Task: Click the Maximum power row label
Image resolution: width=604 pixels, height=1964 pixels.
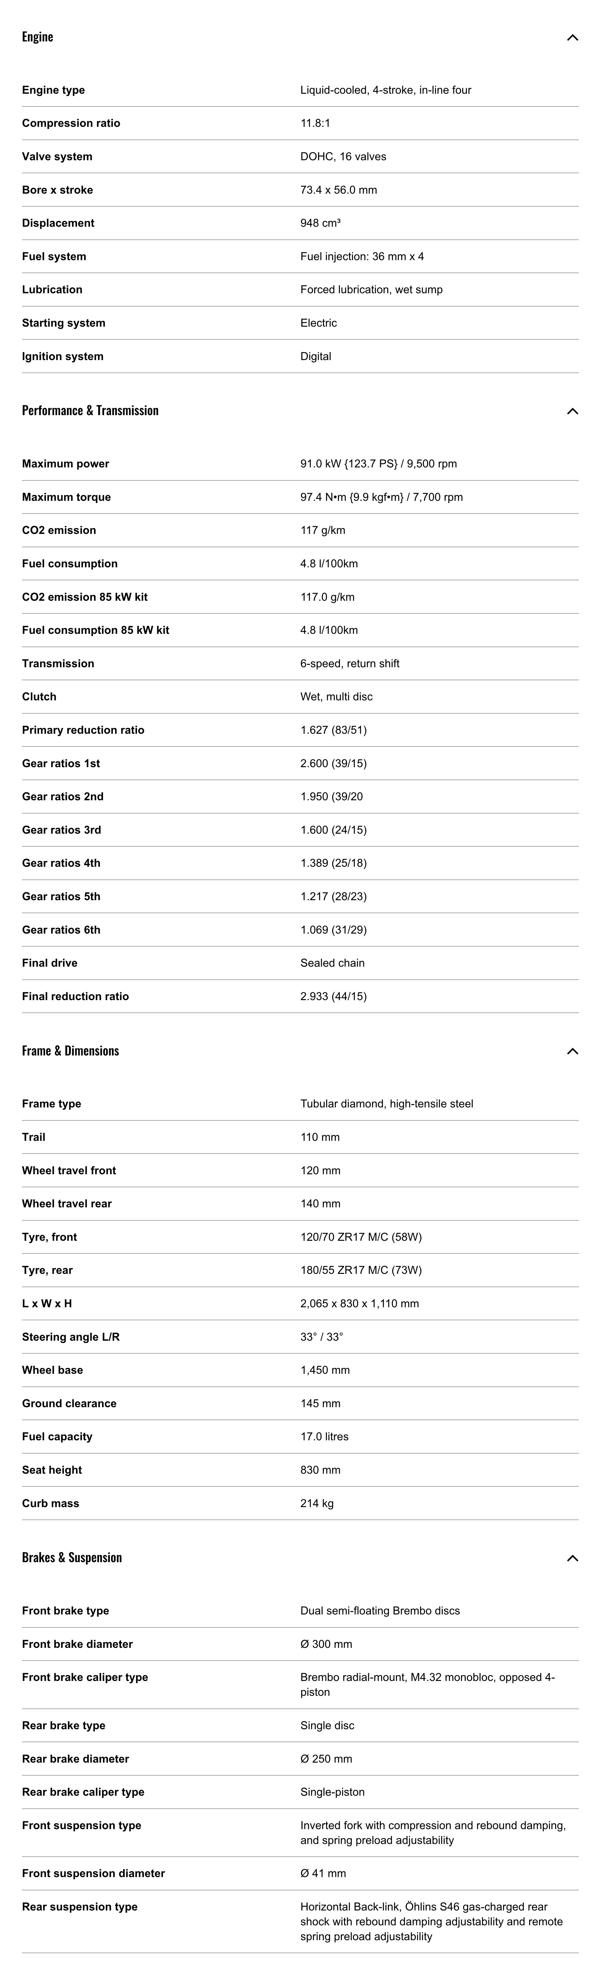Action: pos(66,464)
